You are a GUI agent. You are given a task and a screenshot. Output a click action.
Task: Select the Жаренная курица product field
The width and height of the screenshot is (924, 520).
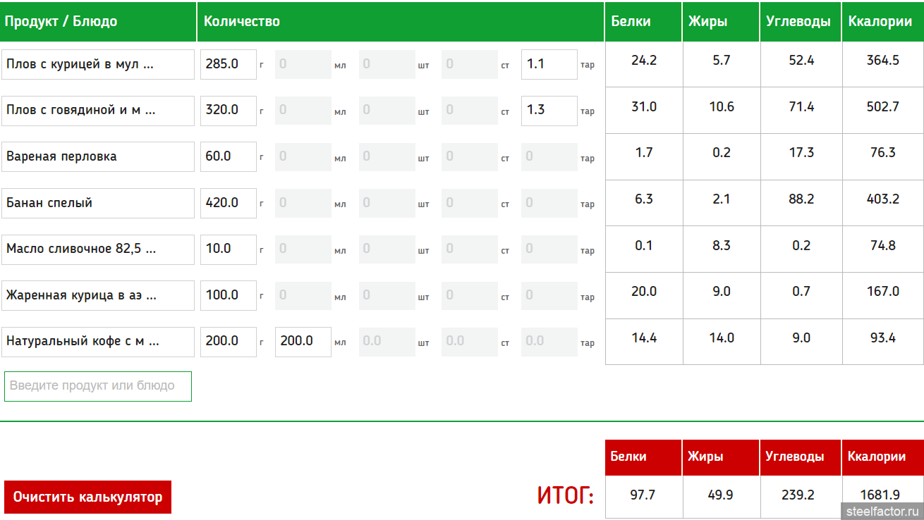[x=98, y=295]
